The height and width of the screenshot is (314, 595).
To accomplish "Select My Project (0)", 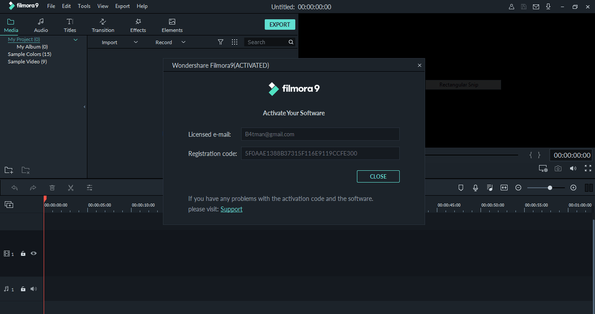I will (24, 39).
